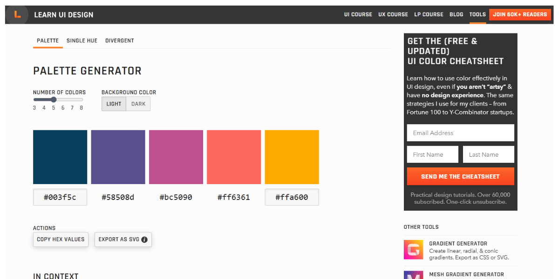The height and width of the screenshot is (279, 559).
Task: Navigate to the UX COURSE menu item
Action: [x=393, y=14]
